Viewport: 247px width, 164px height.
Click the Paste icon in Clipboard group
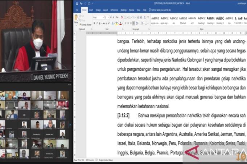coord(76,20)
